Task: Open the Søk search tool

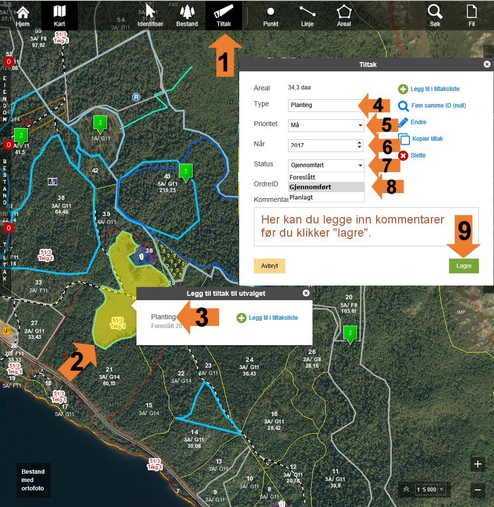Action: pyautogui.click(x=435, y=15)
